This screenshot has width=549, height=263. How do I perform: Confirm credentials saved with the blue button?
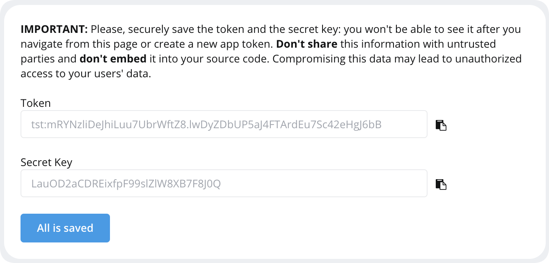pos(65,228)
